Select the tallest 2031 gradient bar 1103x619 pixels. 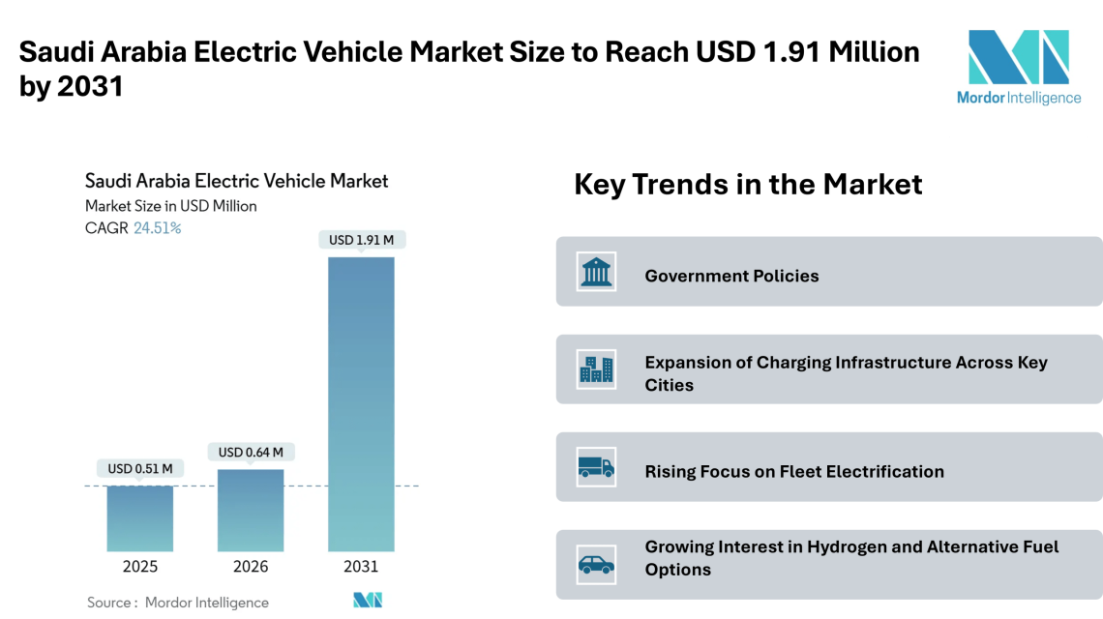click(x=362, y=401)
